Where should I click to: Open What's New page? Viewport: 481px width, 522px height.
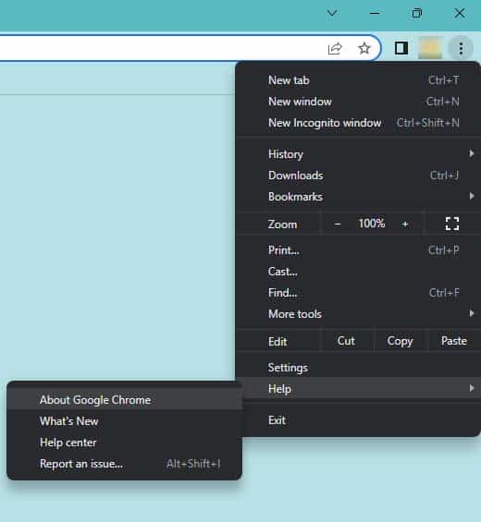(x=124, y=421)
